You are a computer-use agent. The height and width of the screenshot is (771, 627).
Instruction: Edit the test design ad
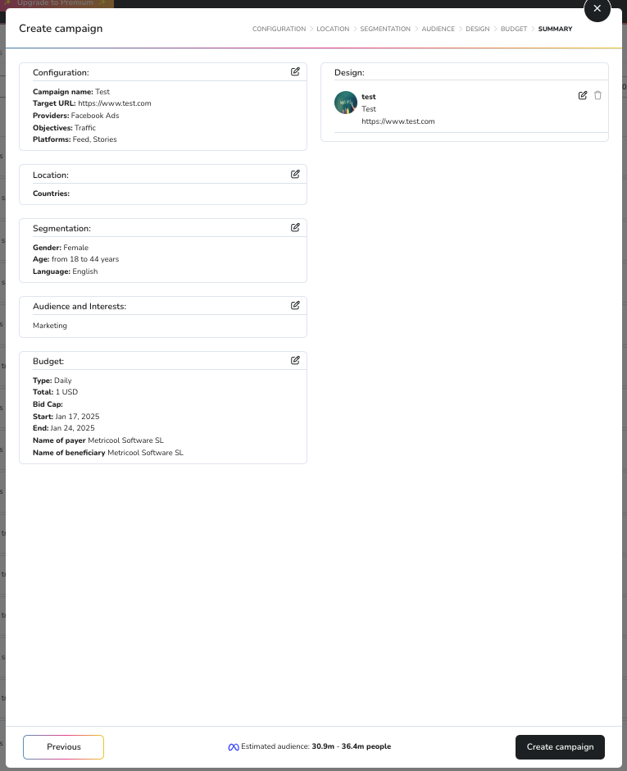582,95
